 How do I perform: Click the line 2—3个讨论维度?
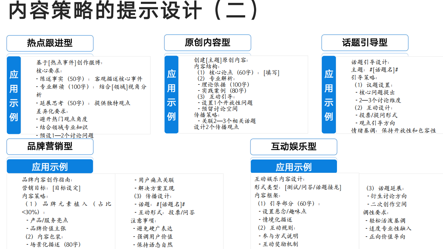(x=378, y=100)
